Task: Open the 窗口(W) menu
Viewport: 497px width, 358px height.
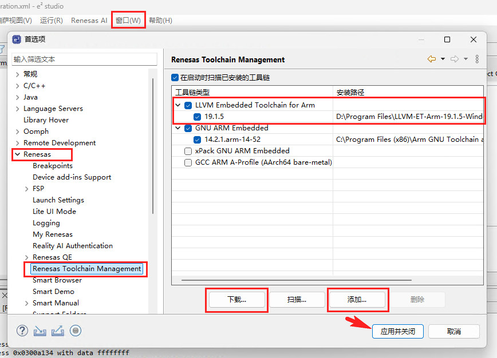Action: point(128,20)
